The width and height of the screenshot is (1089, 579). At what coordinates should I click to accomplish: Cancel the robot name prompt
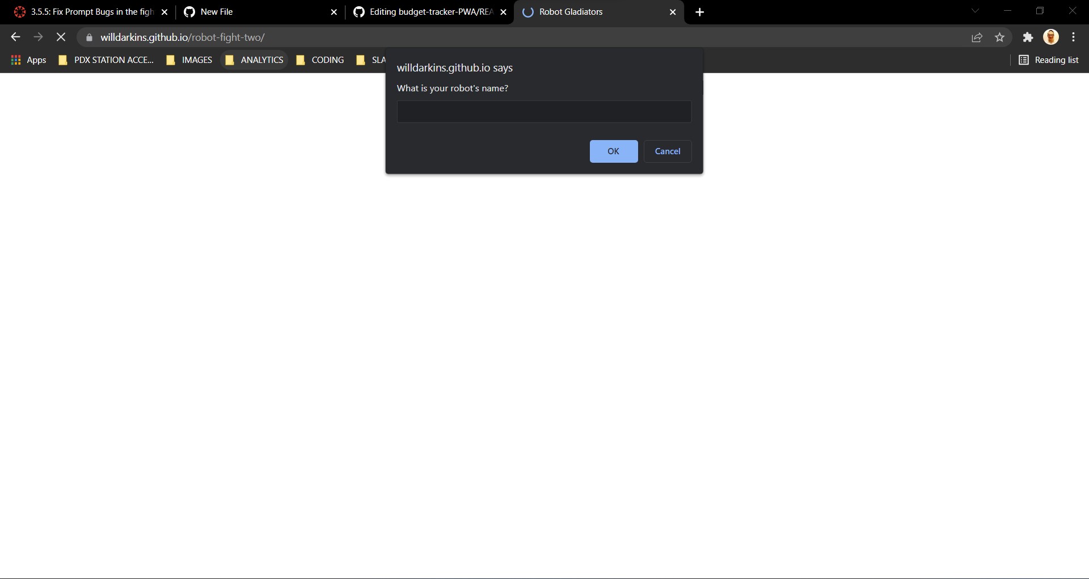(x=667, y=151)
